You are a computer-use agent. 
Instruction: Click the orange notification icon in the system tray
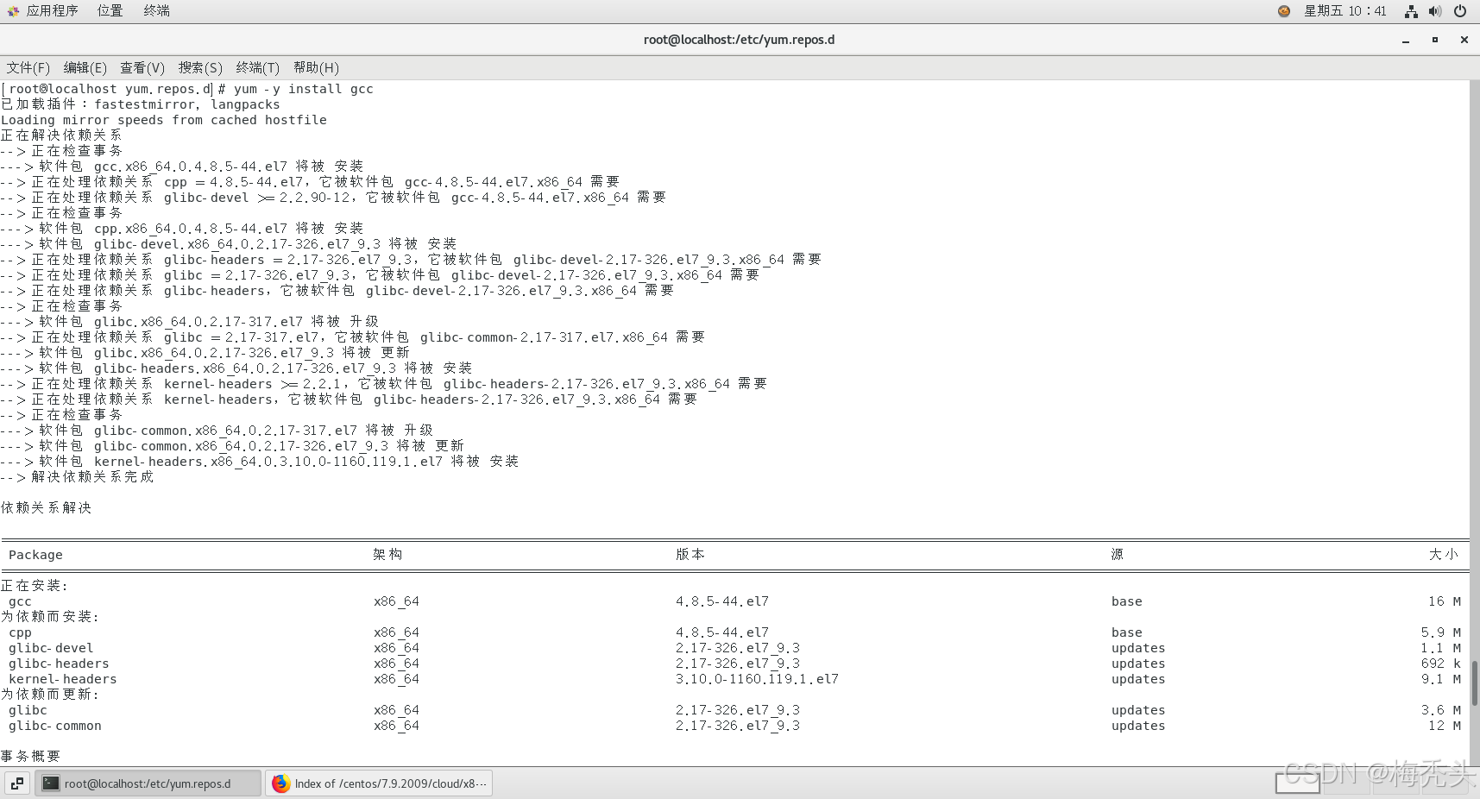pos(1284,11)
